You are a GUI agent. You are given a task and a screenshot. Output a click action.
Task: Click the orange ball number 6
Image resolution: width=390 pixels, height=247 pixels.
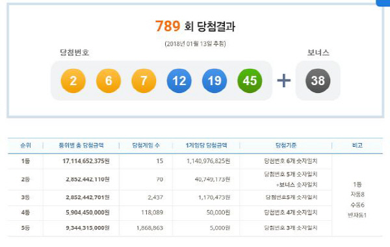coord(109,81)
